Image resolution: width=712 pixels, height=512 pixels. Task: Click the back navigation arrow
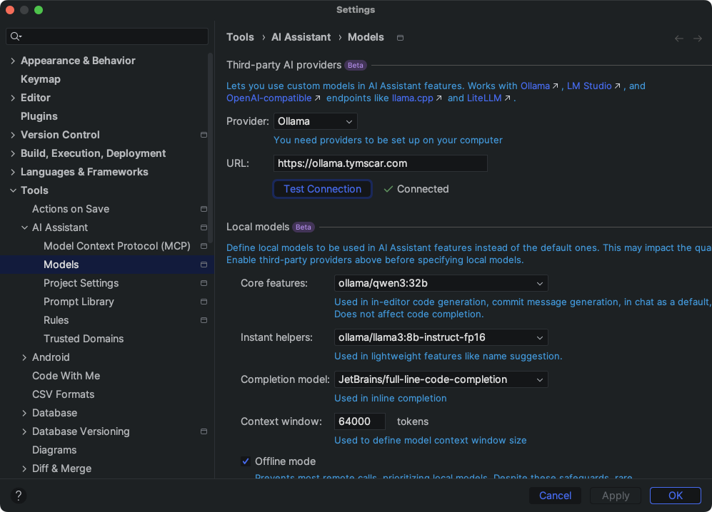[x=679, y=39]
